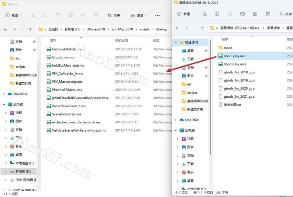Click Cut scissors icon in right window

pyautogui.click(x=204, y=14)
